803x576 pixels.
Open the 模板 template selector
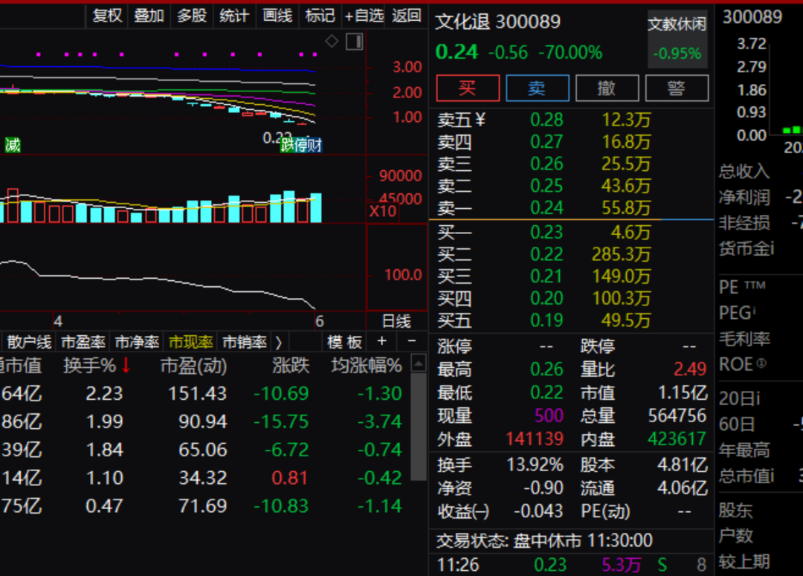pos(346,342)
